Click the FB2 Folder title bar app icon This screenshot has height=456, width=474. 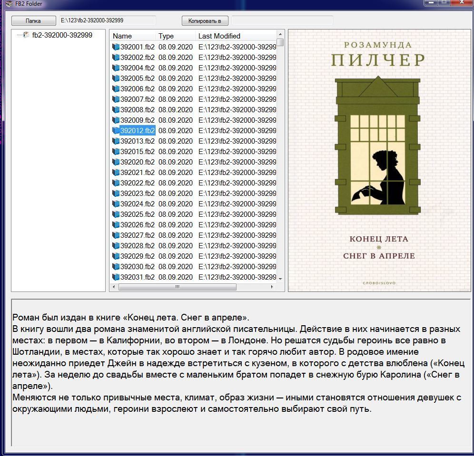[x=9, y=4]
